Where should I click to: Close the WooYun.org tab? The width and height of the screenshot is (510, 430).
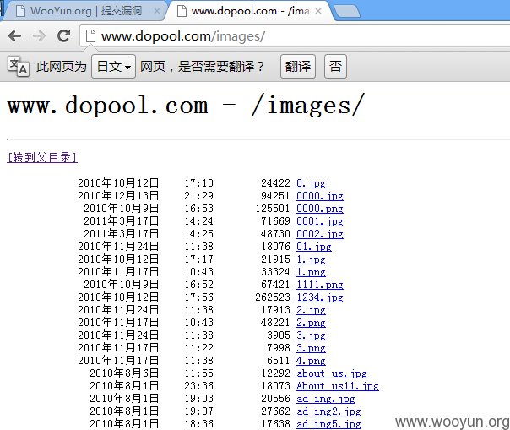tap(157, 11)
